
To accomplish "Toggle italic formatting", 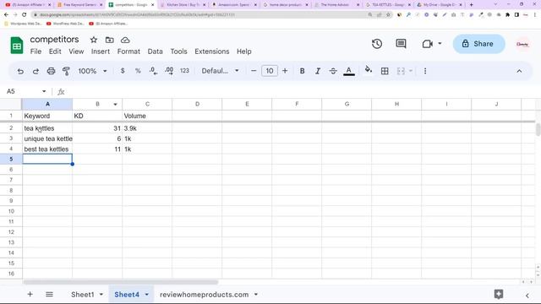I will (318, 71).
